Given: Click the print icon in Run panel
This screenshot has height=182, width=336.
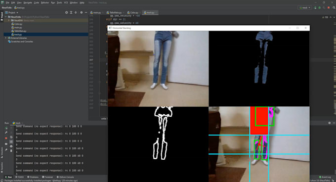Looking at the screenshot, I should pyautogui.click(x=11, y=146).
